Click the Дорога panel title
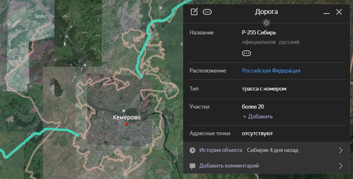This screenshot has height=179, width=353. coord(266,12)
